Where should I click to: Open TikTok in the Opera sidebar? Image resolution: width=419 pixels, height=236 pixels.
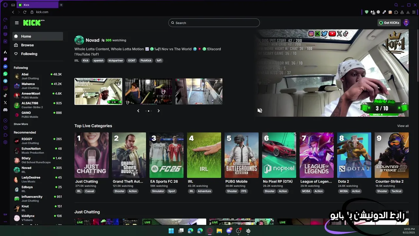tap(5, 95)
